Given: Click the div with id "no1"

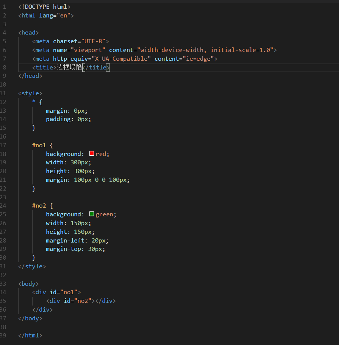Looking at the screenshot, I should click(x=56, y=292).
